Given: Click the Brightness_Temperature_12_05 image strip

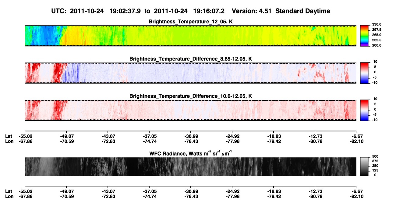Looking at the screenshot, I should (190, 36).
